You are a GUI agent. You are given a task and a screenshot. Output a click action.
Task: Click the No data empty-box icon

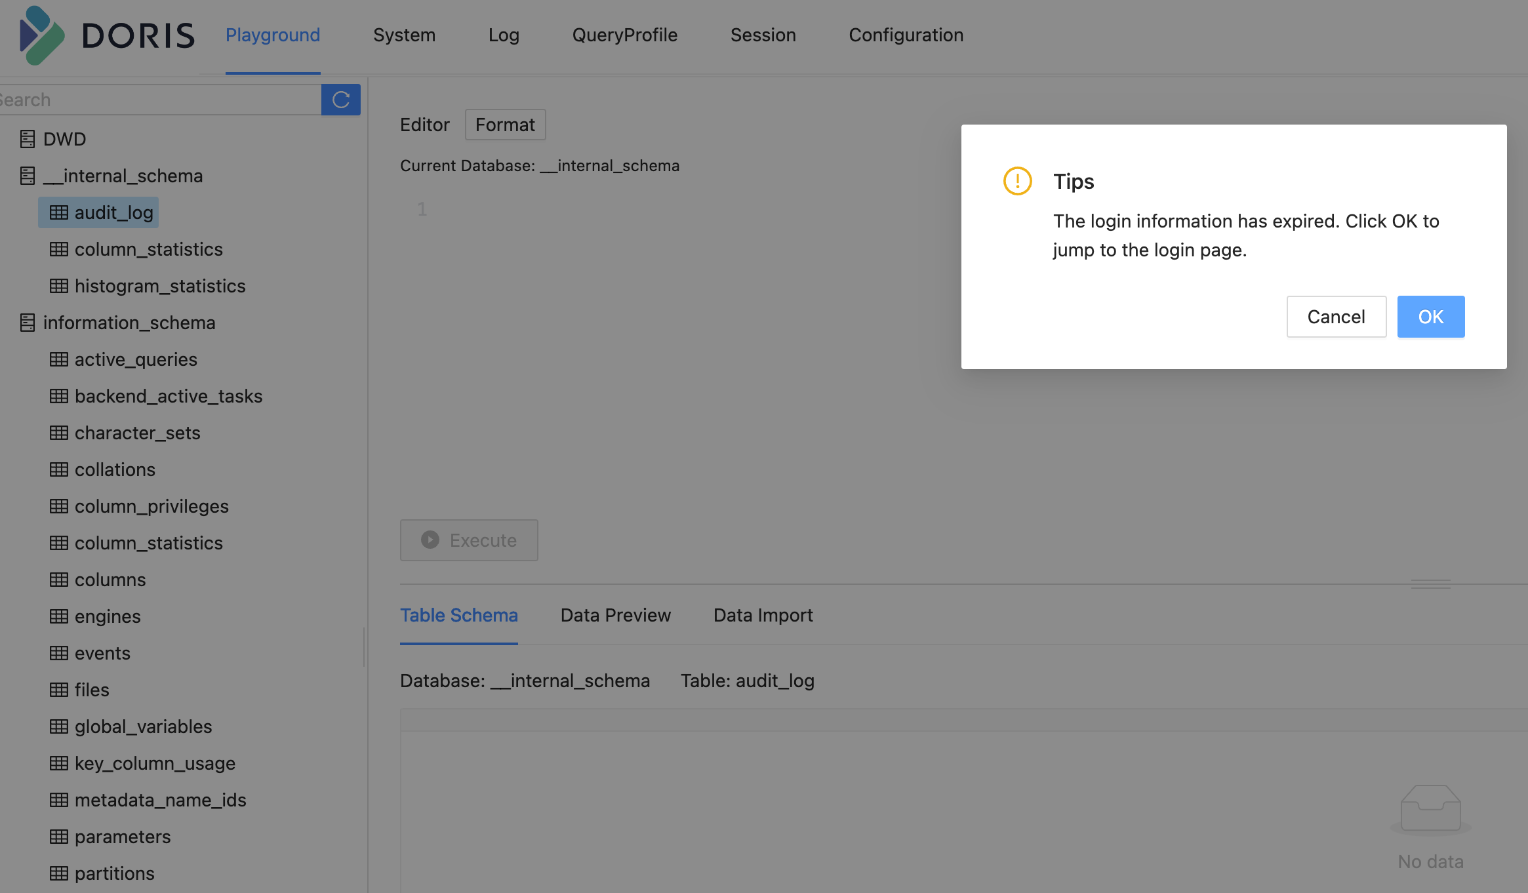1431,809
